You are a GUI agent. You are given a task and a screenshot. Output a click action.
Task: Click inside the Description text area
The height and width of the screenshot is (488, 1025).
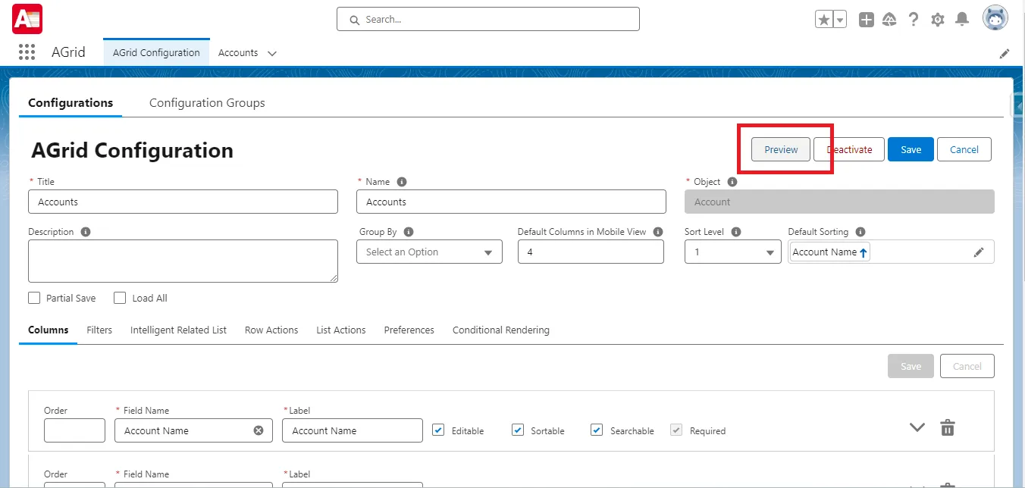click(182, 261)
